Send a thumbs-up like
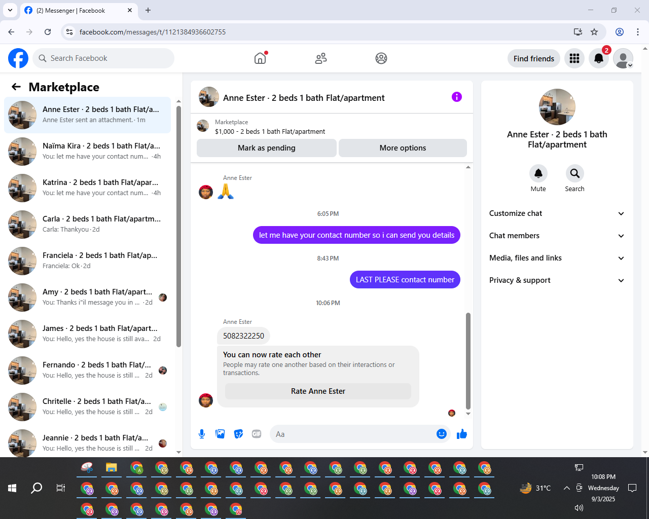Screen dimensions: 649x519 tap(462, 434)
